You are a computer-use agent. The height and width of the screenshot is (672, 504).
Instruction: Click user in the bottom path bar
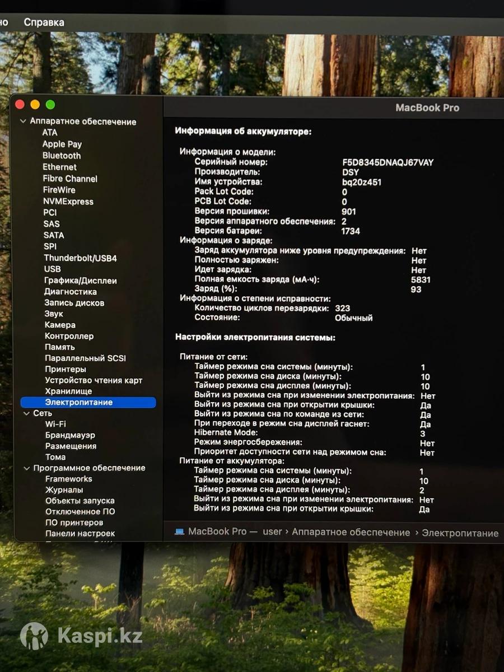[272, 532]
